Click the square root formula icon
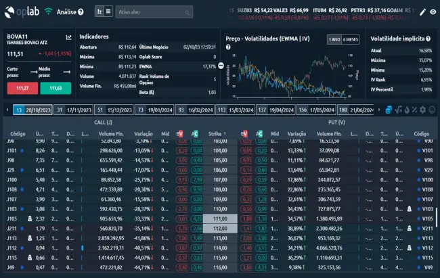The width and height of the screenshot is (440, 278). click(x=399, y=110)
